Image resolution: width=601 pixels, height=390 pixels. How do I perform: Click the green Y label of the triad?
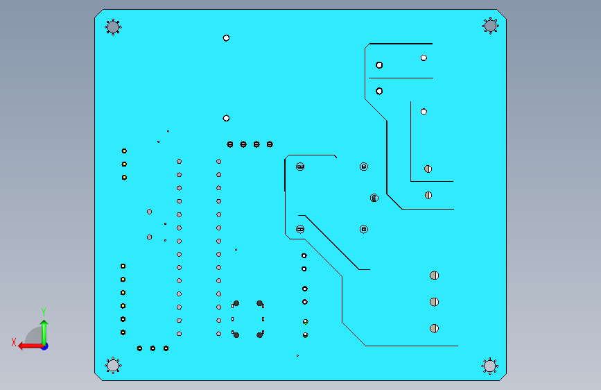click(44, 312)
